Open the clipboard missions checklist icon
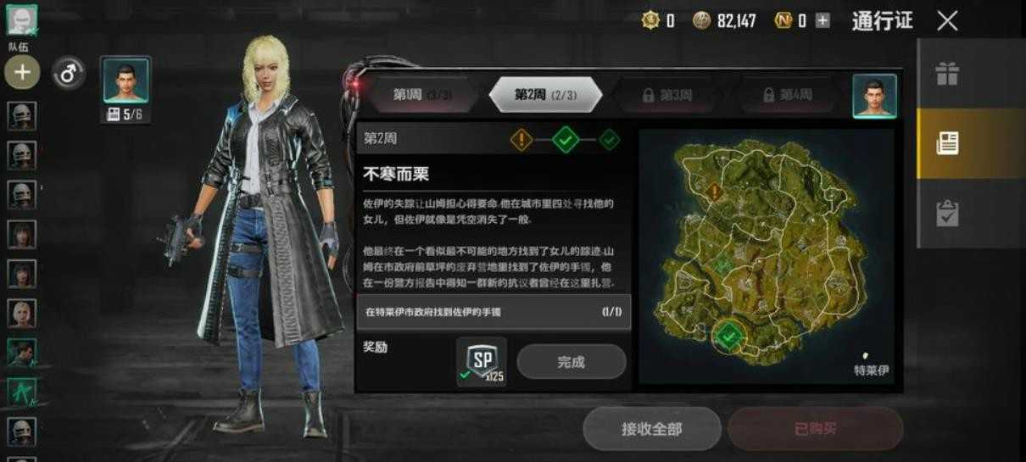Image resolution: width=1026 pixels, height=462 pixels. coord(946,213)
